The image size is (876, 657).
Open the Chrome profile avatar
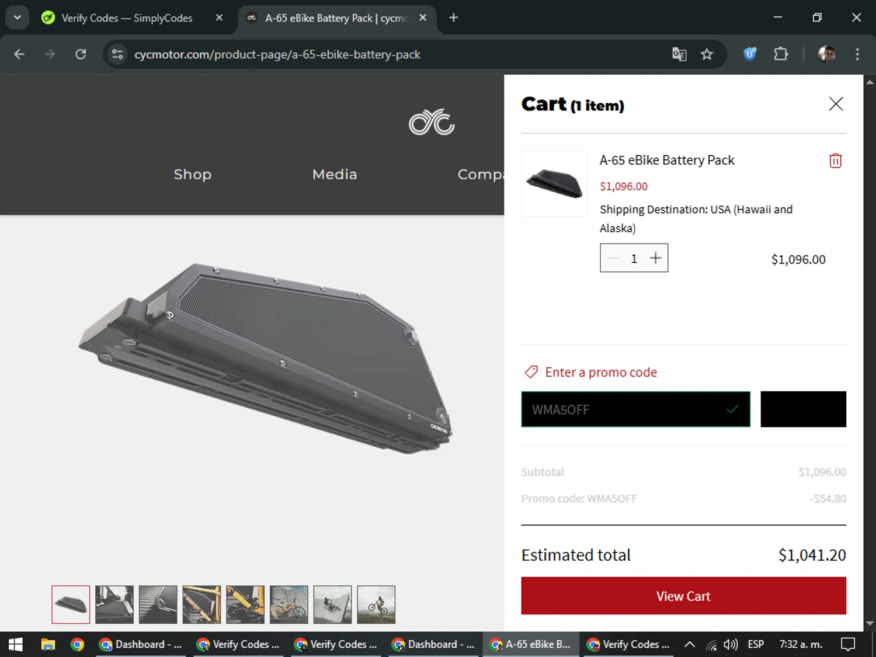click(x=826, y=54)
